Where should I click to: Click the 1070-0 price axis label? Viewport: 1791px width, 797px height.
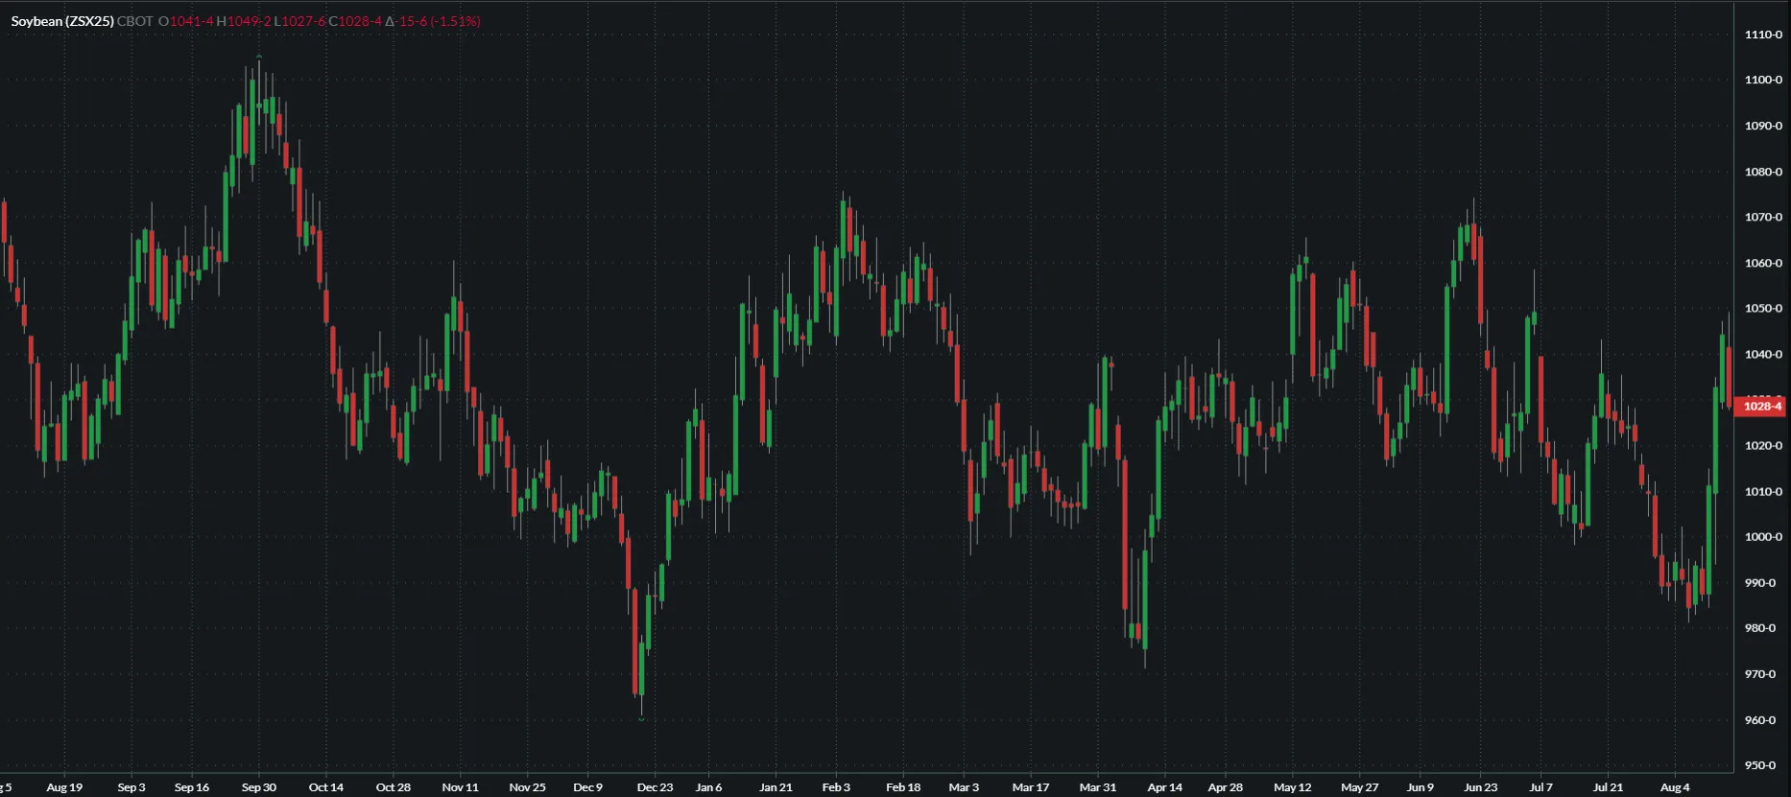(1763, 218)
